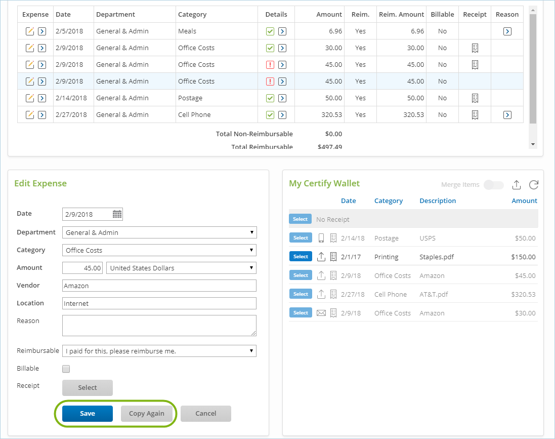
Task: Open the calendar picker next to the Date field
Action: click(x=117, y=214)
